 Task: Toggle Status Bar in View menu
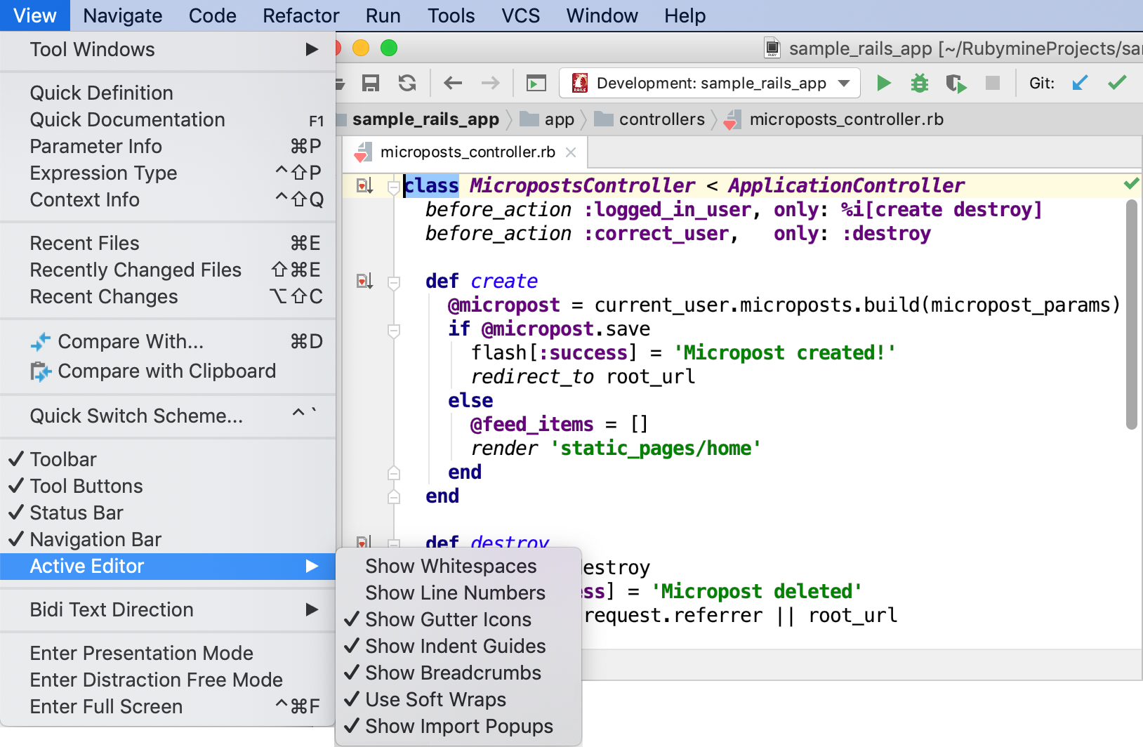click(x=168, y=513)
